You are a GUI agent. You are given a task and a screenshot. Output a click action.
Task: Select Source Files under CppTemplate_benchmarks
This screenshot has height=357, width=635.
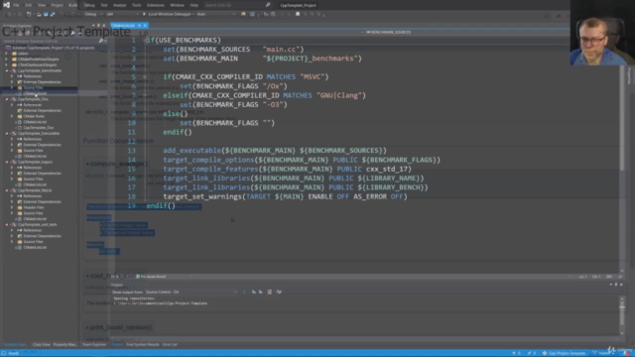33,87
